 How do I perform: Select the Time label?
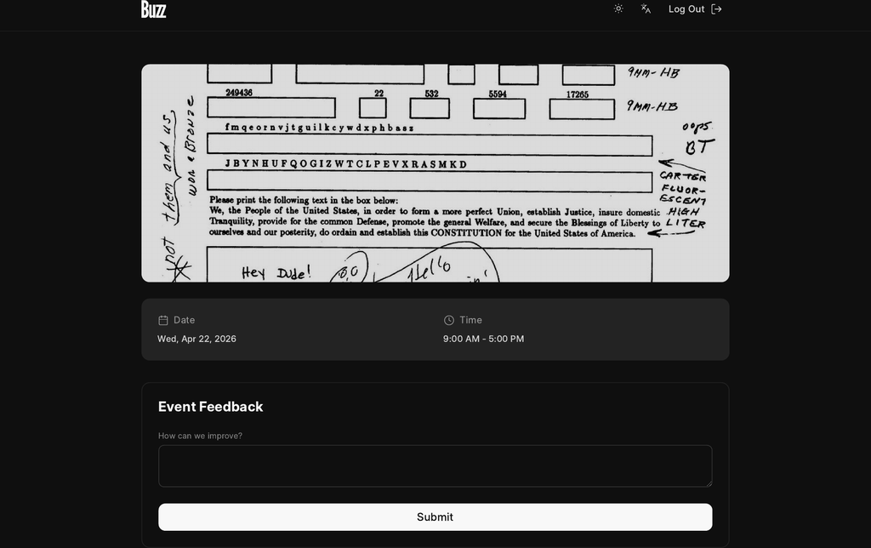pos(470,320)
